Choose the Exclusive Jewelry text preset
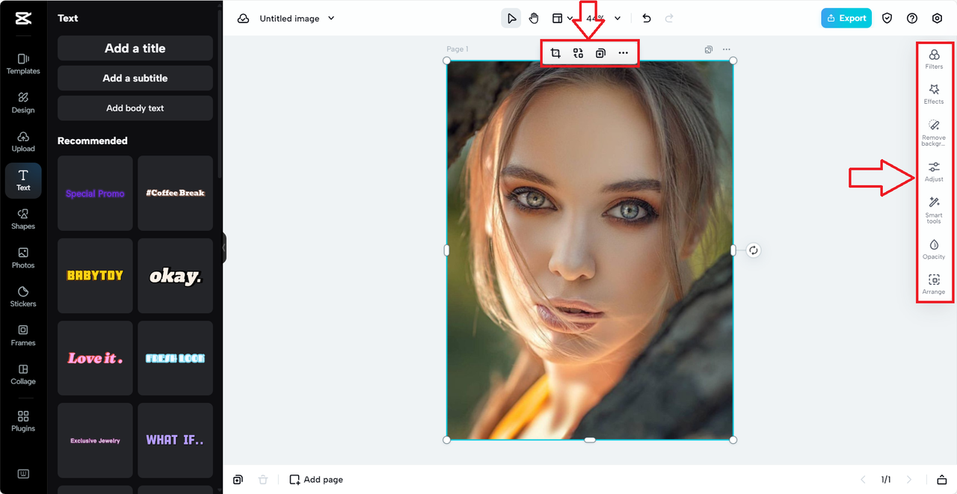 pyautogui.click(x=95, y=440)
